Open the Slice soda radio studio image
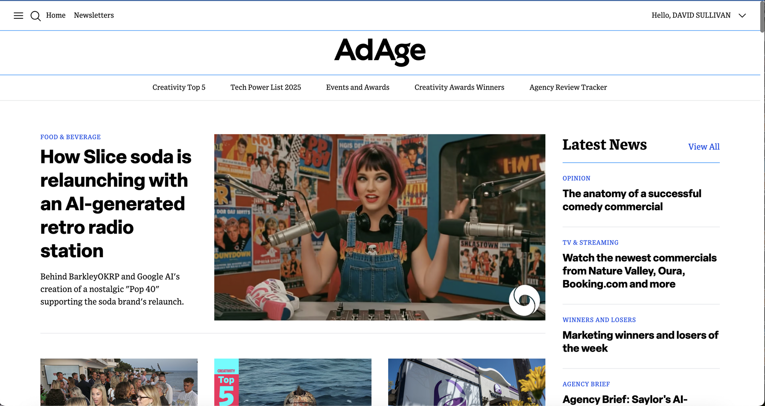The width and height of the screenshot is (765, 406). click(x=380, y=227)
